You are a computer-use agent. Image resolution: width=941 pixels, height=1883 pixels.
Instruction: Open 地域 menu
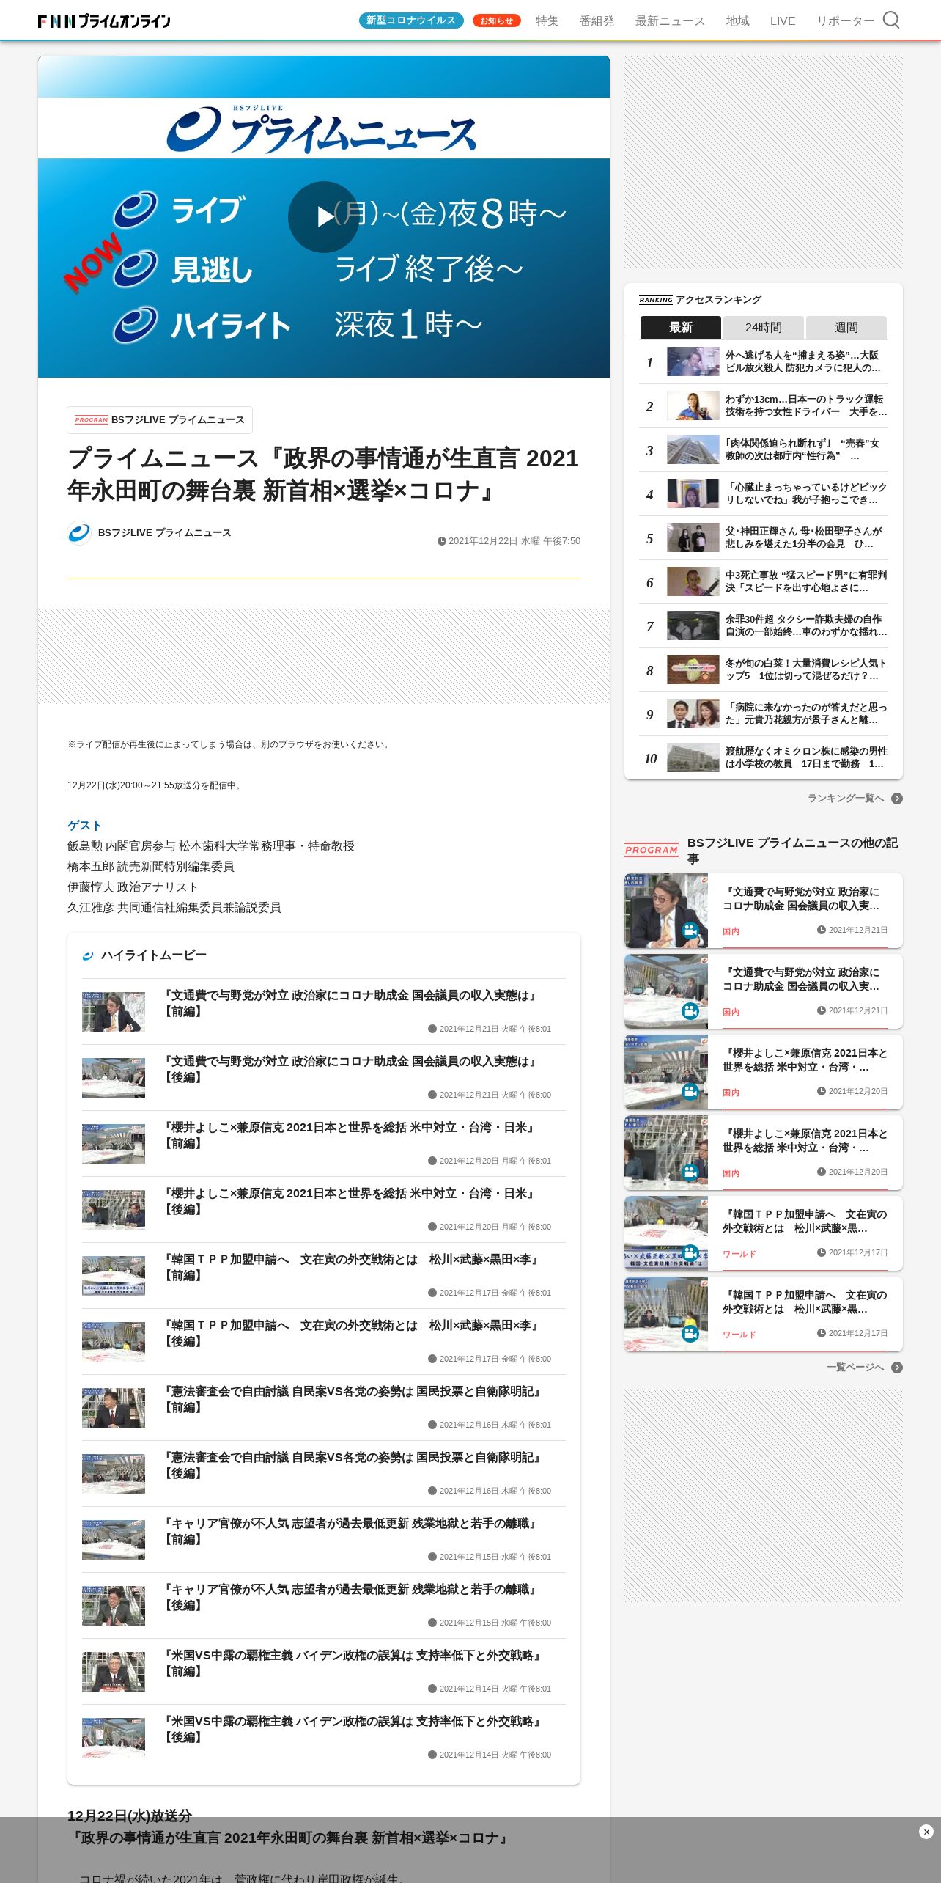pyautogui.click(x=737, y=21)
